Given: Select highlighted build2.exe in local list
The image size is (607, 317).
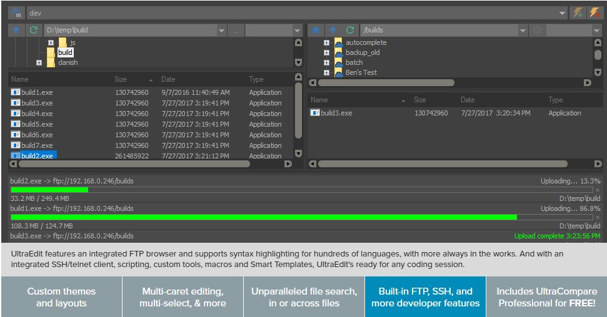Looking at the screenshot, I should point(37,155).
